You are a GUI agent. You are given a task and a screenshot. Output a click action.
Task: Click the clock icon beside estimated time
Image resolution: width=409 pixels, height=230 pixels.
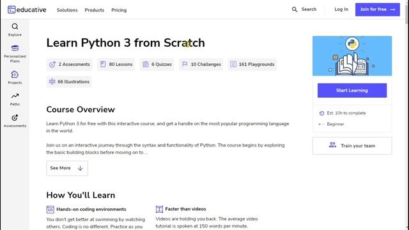(x=321, y=113)
